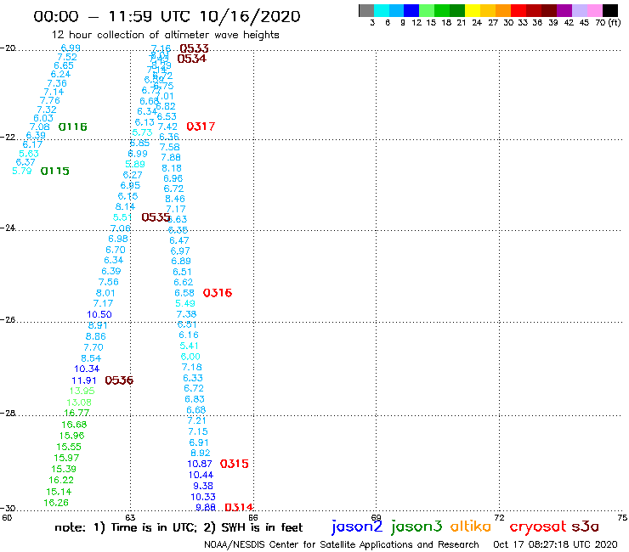Click the wave height value '6.58'
The width and height of the screenshot is (629, 552).
click(184, 293)
